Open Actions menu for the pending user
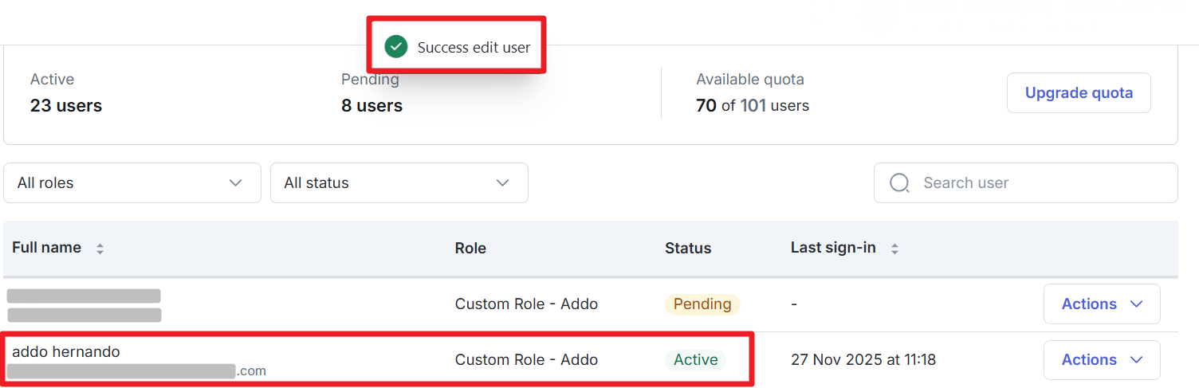This screenshot has height=388, width=1199. pos(1101,304)
